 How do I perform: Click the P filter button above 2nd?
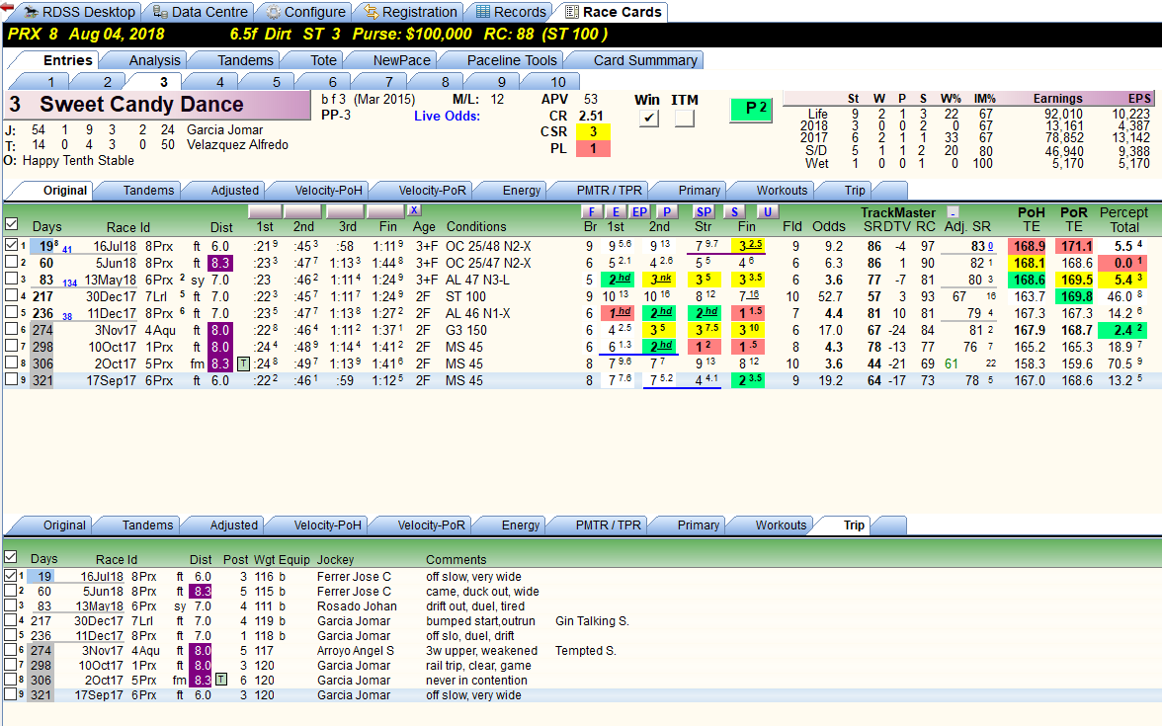666,211
